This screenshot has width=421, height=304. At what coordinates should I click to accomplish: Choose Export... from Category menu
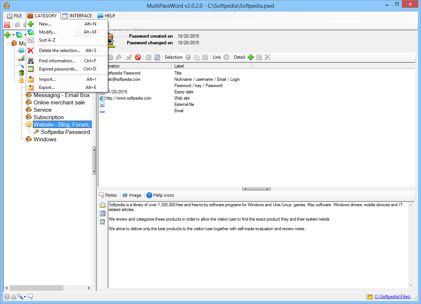tap(67, 87)
